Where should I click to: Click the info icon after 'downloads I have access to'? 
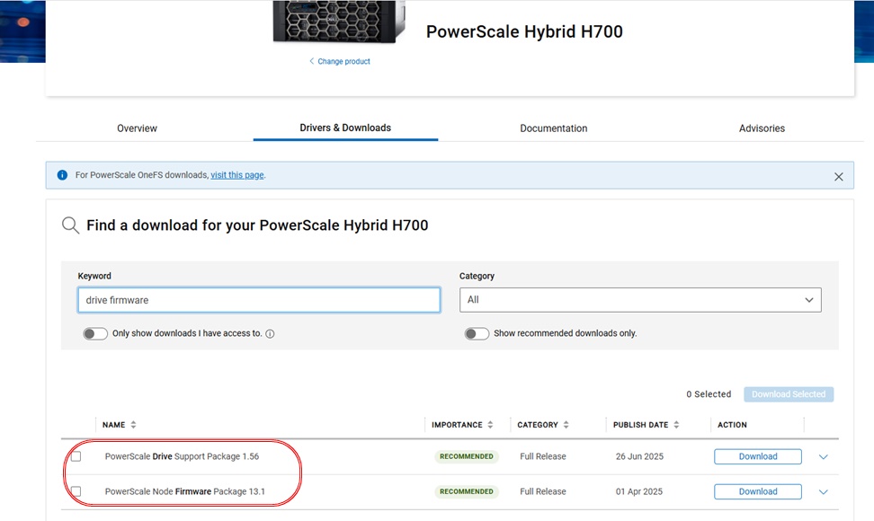pyautogui.click(x=270, y=334)
